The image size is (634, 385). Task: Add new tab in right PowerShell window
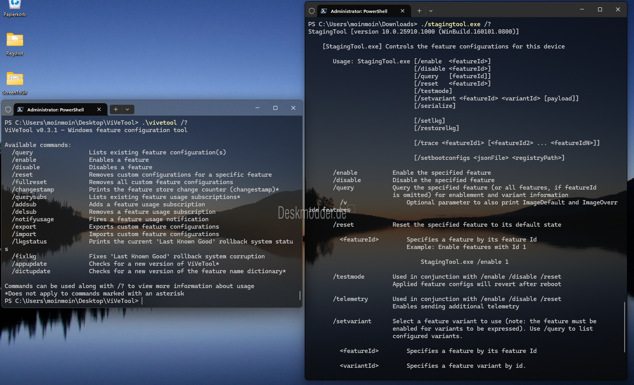[419, 11]
